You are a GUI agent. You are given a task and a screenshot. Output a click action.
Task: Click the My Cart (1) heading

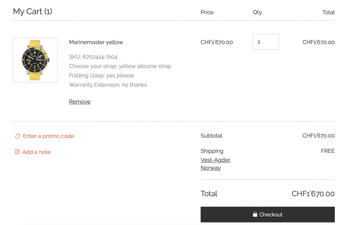(33, 12)
